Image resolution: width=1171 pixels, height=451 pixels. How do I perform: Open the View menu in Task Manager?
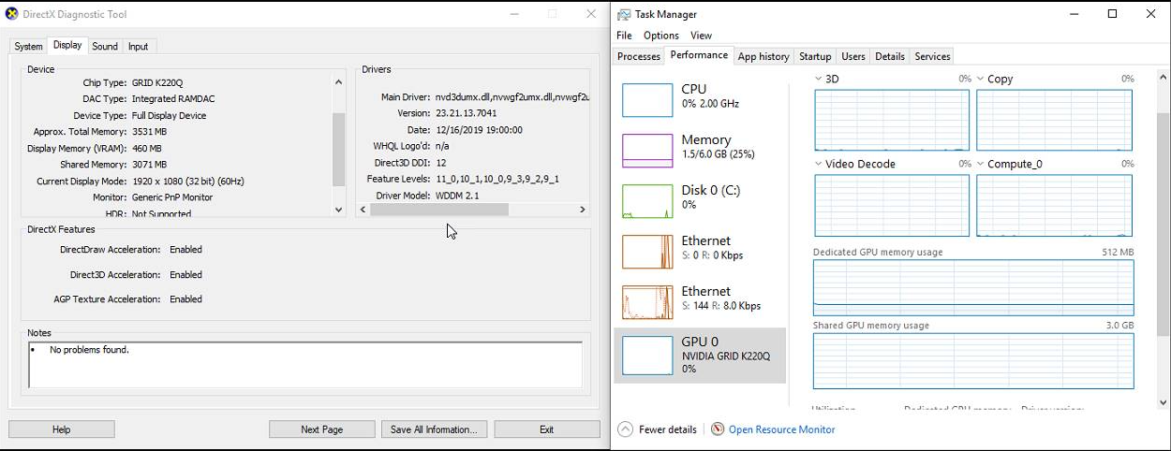[x=701, y=36]
